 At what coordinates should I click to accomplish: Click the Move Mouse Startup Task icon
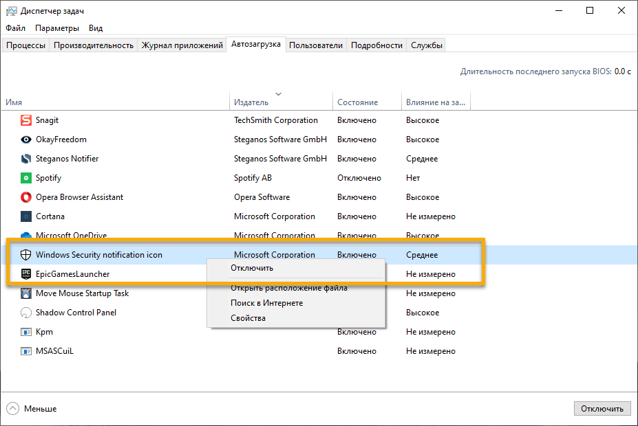click(x=26, y=293)
